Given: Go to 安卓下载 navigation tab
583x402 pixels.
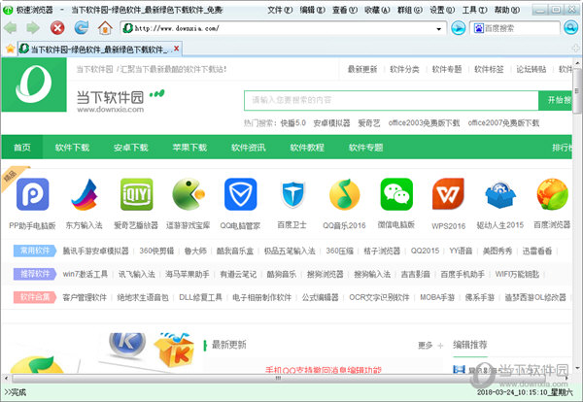Looking at the screenshot, I should (x=131, y=148).
